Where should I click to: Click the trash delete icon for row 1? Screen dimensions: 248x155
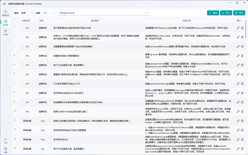tap(242, 28)
